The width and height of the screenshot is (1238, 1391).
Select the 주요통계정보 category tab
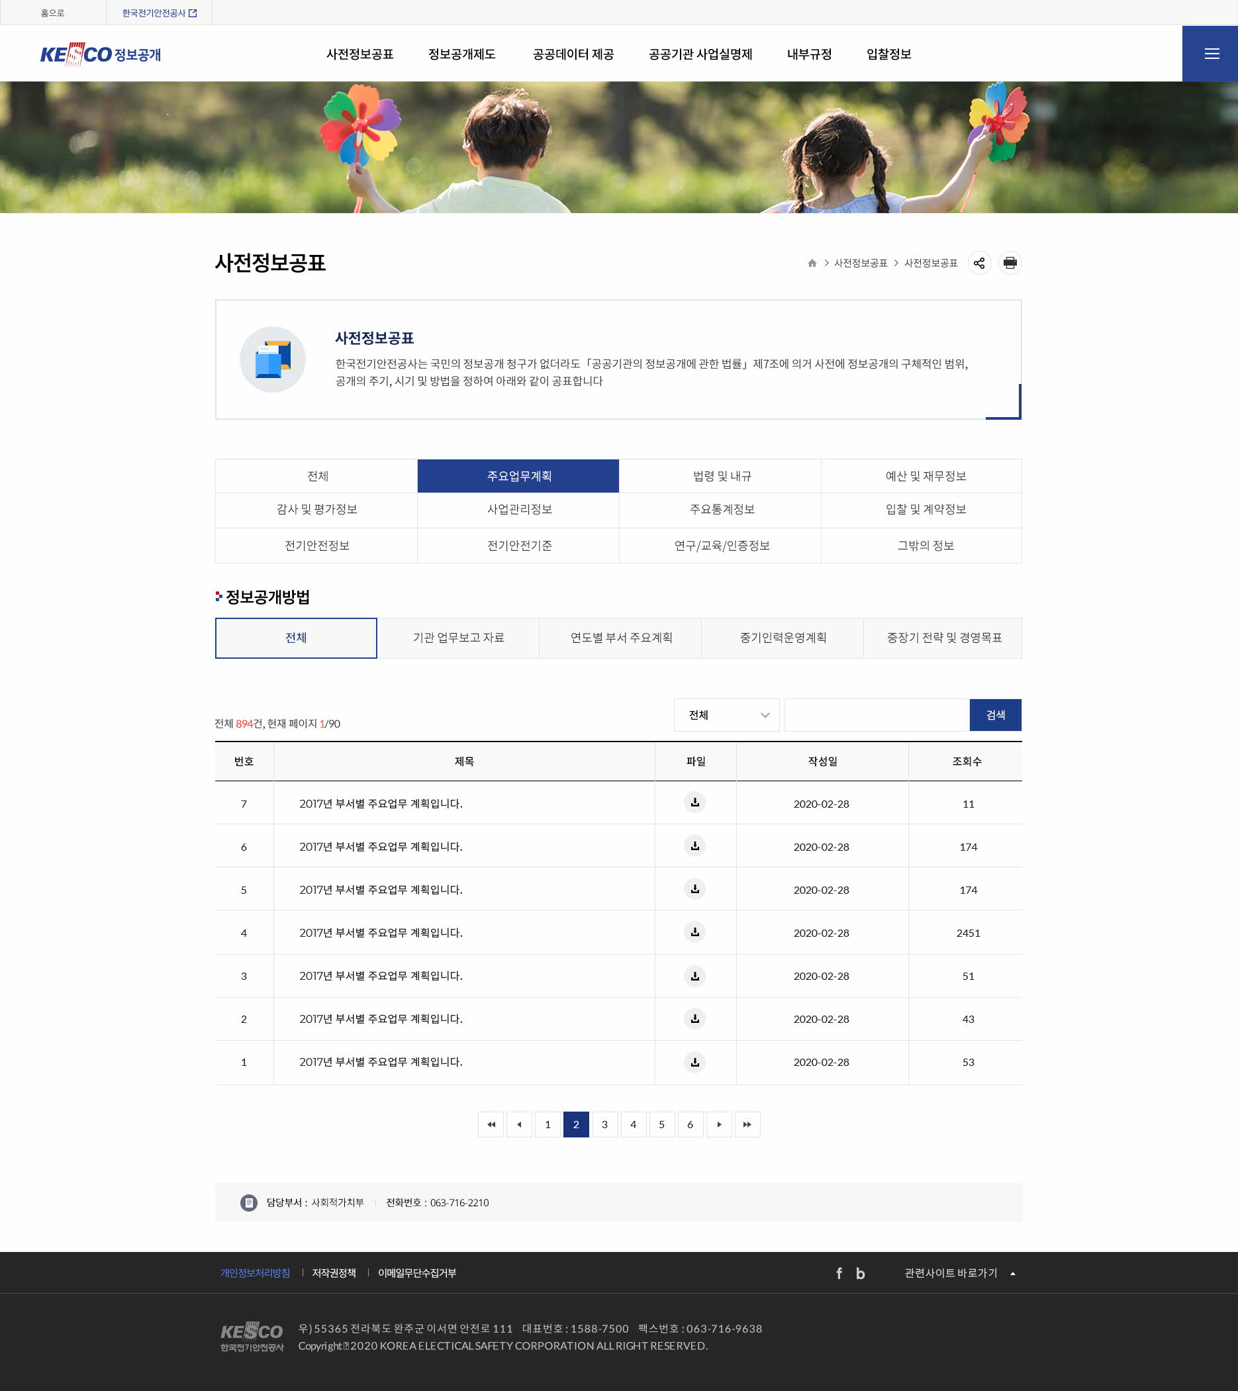pos(720,510)
